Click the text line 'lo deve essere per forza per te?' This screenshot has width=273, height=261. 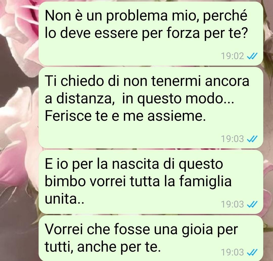[x=146, y=34]
